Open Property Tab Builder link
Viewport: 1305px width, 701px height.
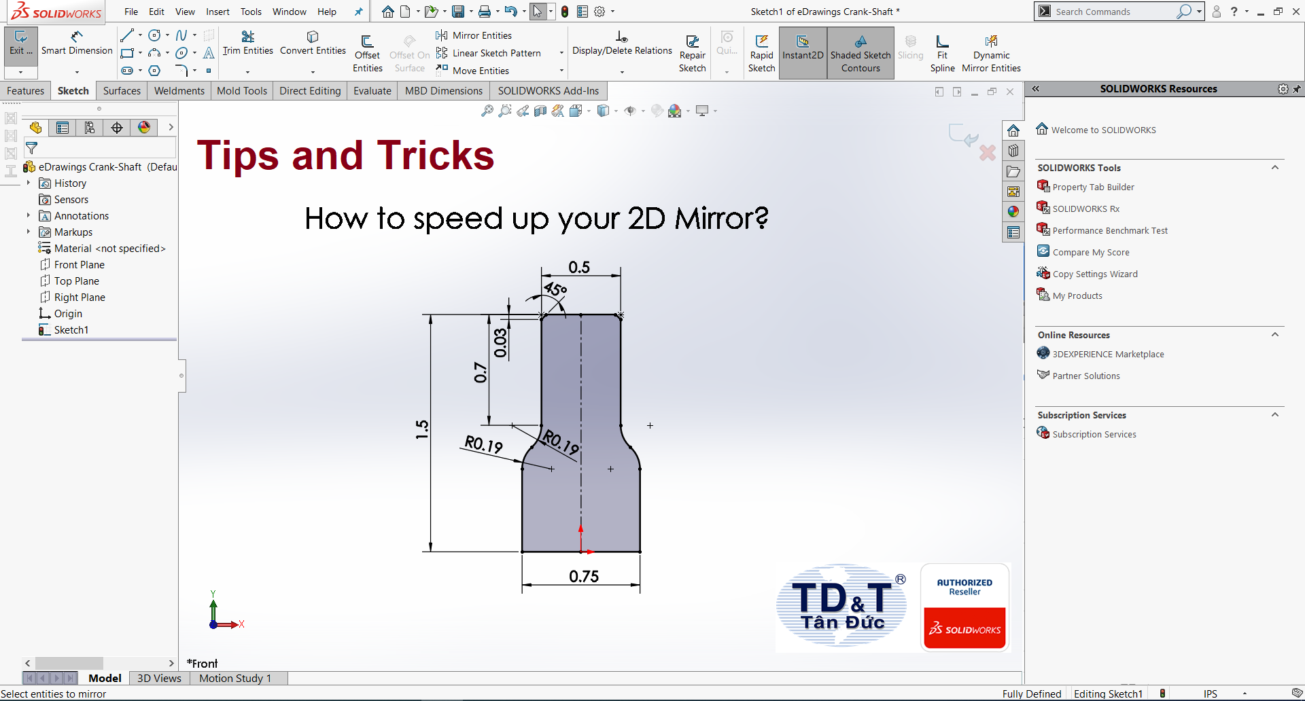point(1093,187)
